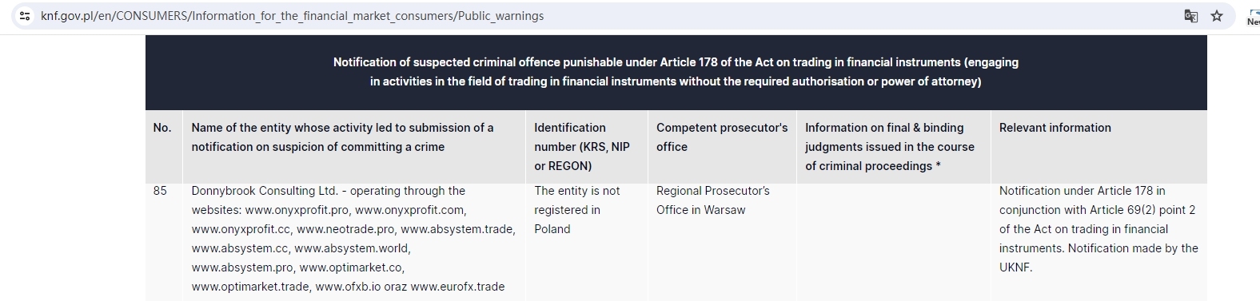Click the "Identification number (KRS, NIP or REGON)" header
The image size is (1260, 301).
pos(582,147)
